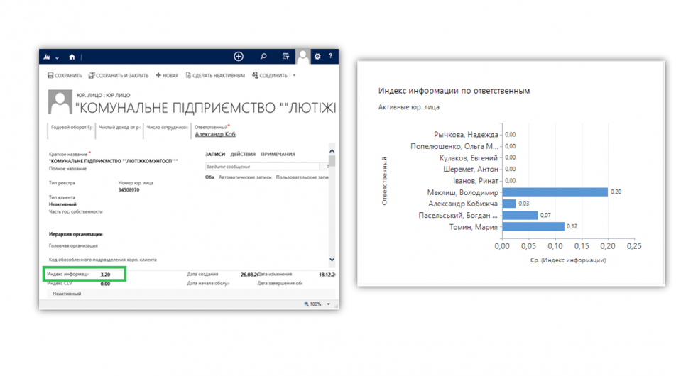Viewport: 676px width, 376px height.
Task: Click Сохранить и закрыть command
Action: [x=118, y=76]
